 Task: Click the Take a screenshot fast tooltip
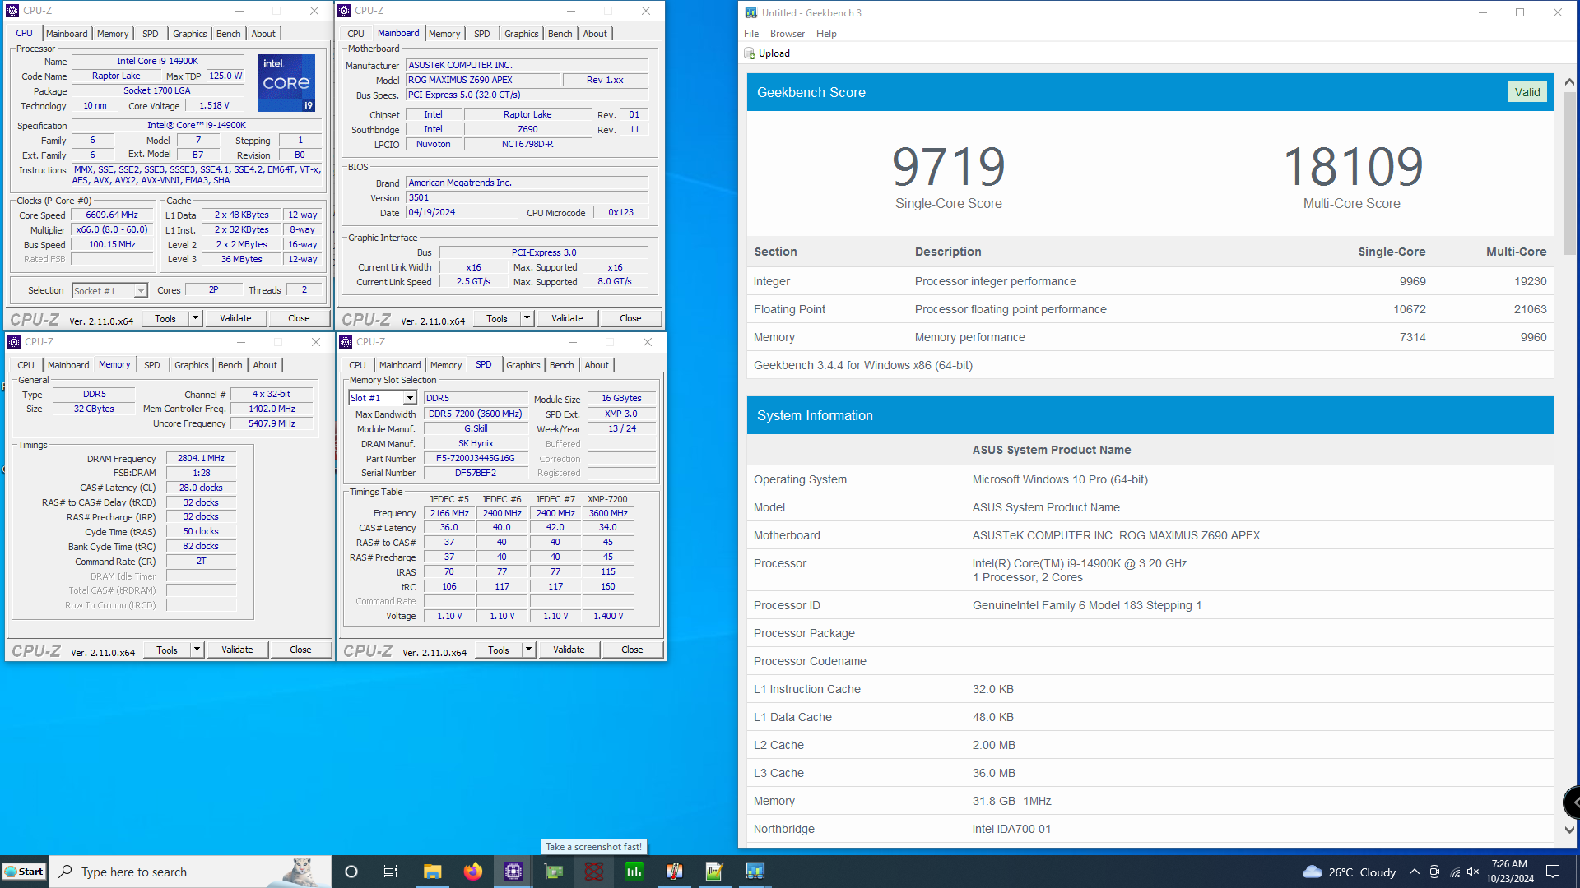pyautogui.click(x=593, y=847)
